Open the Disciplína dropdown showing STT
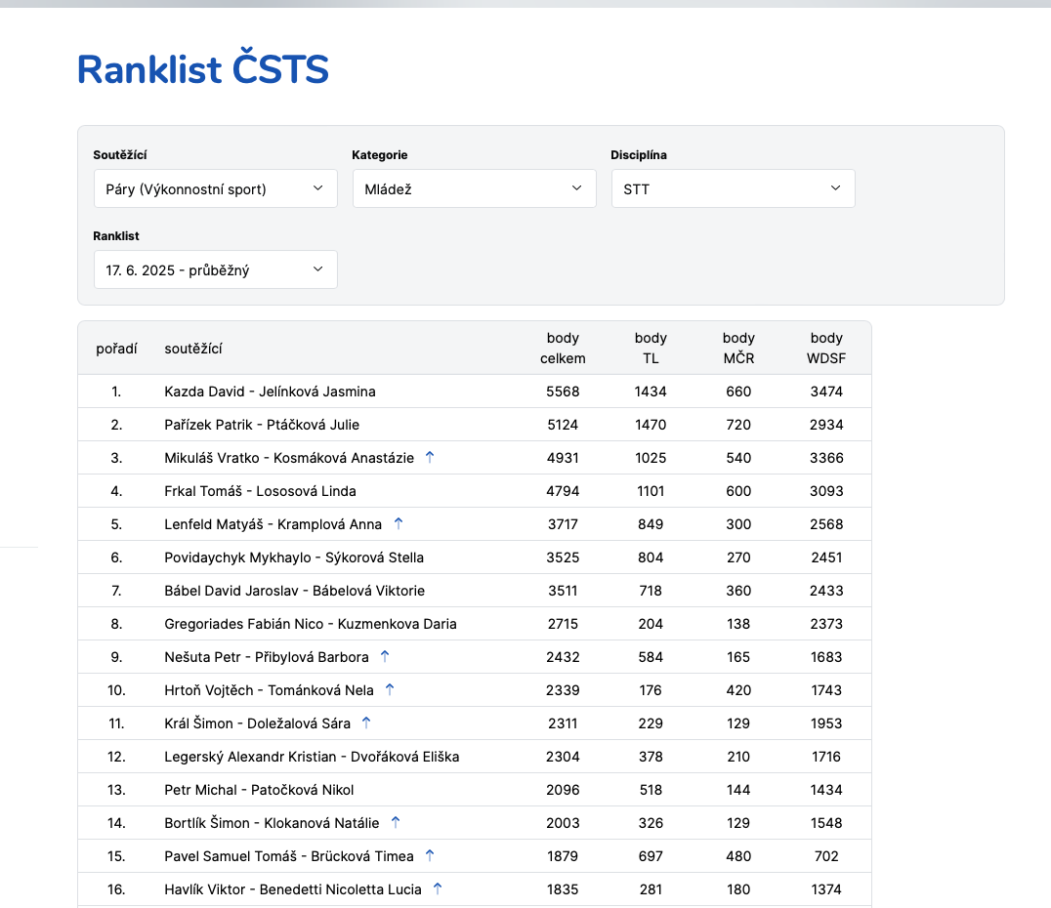This screenshot has height=908, width=1051. point(733,189)
